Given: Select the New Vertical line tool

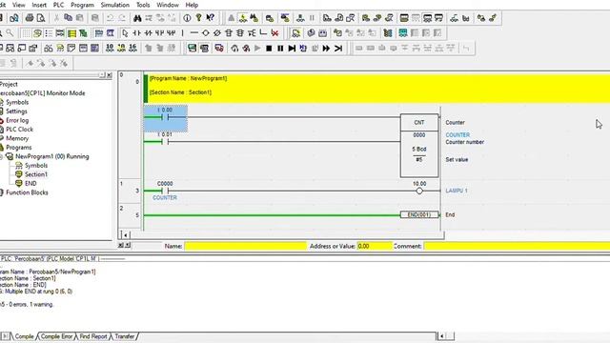Looking at the screenshot, I should pyautogui.click(x=182, y=33).
